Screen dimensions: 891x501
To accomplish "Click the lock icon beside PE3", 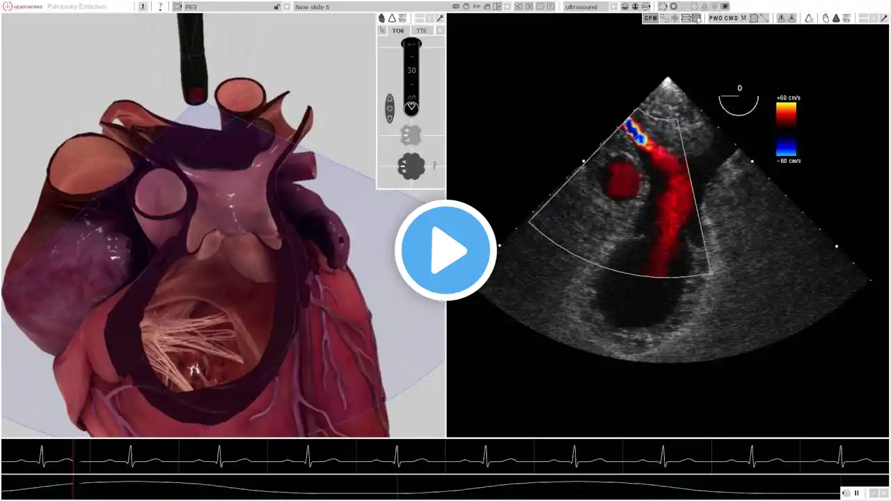I will pyautogui.click(x=277, y=7).
